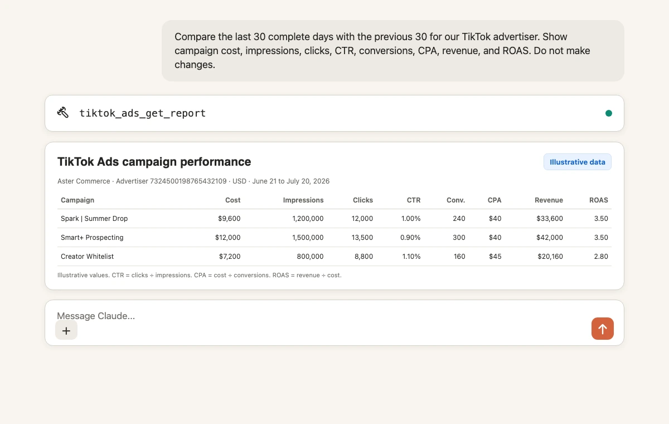This screenshot has height=424, width=669.
Task: Click the 800,000 impressions cell
Action: (x=311, y=257)
